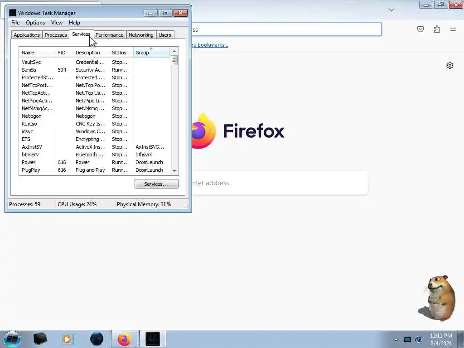Select the NetTcpPort... service row
The height and width of the screenshot is (348, 464).
(x=95, y=85)
